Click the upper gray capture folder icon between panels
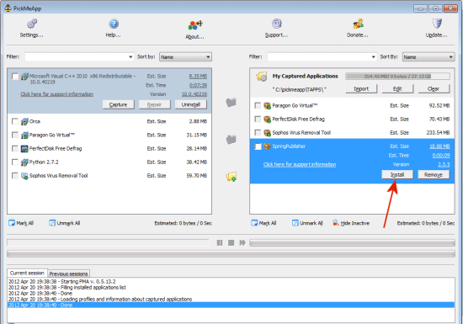 coord(231,103)
